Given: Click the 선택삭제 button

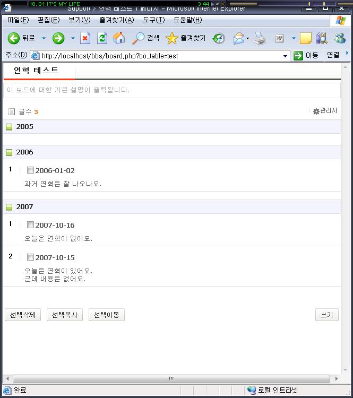Looking at the screenshot, I should pyautogui.click(x=22, y=315).
